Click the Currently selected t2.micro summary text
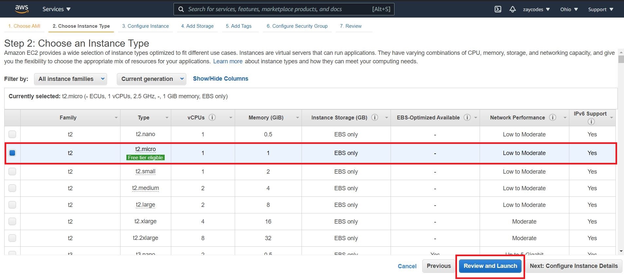 tap(118, 96)
